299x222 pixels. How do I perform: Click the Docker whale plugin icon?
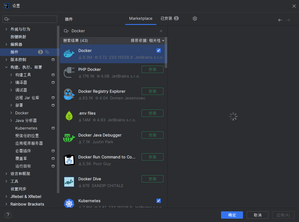[x=69, y=54]
